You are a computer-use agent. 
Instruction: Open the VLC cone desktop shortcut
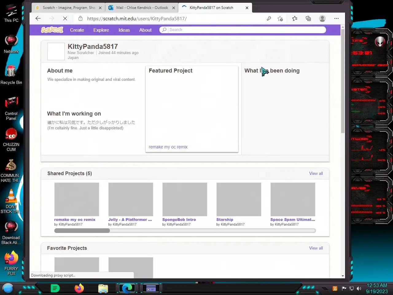(x=11, y=201)
